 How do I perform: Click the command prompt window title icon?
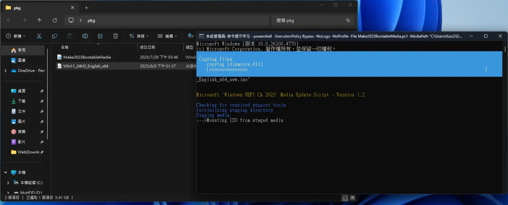pyautogui.click(x=201, y=36)
